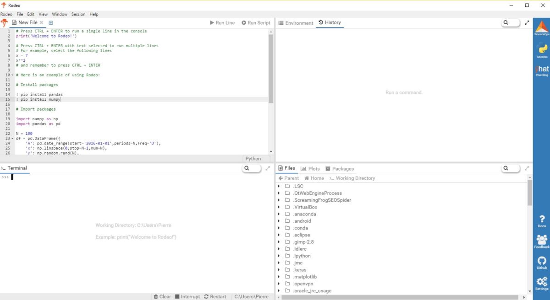
Task: Open the Session menu
Action: (78, 14)
